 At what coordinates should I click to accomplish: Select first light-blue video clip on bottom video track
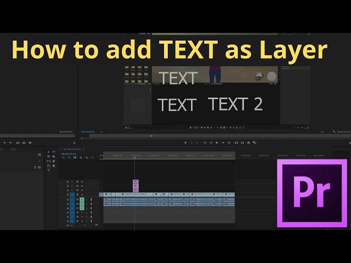click(x=107, y=195)
